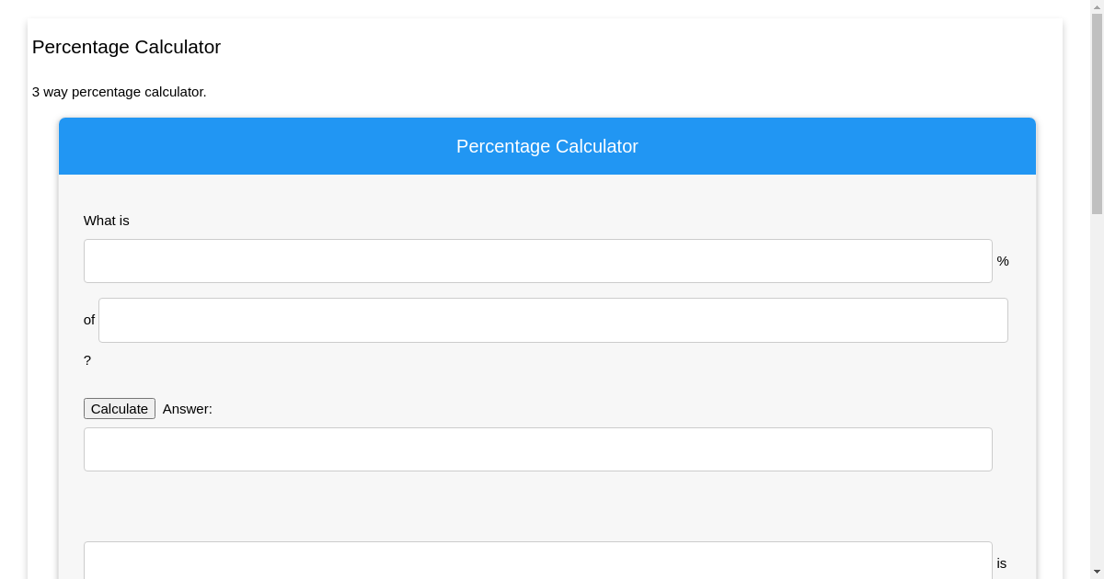Click the question mark label

[87, 360]
